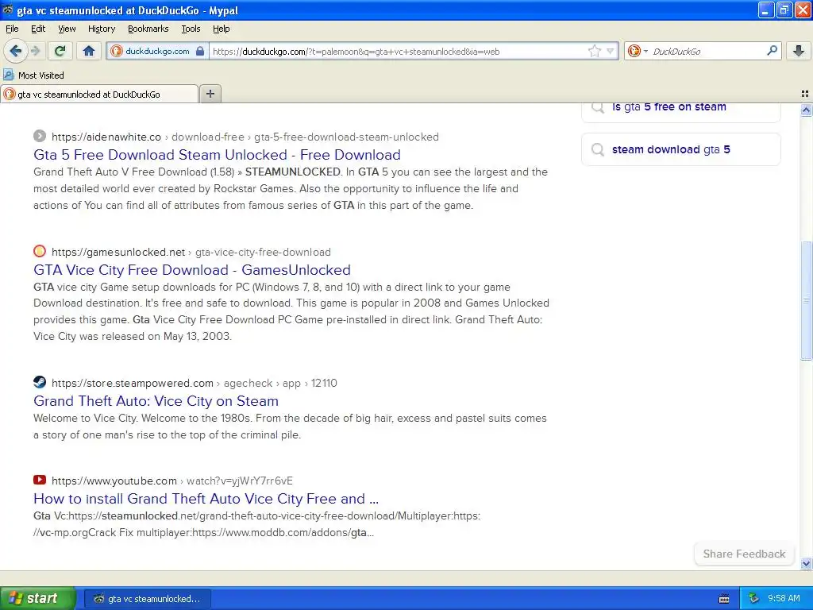813x610 pixels.
Task: Click the keyboard icon in system tray
Action: click(x=724, y=599)
